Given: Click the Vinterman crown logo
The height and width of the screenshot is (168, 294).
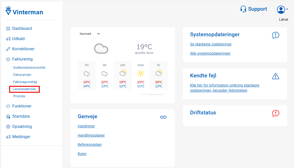Looking at the screenshot, I should (8, 10).
